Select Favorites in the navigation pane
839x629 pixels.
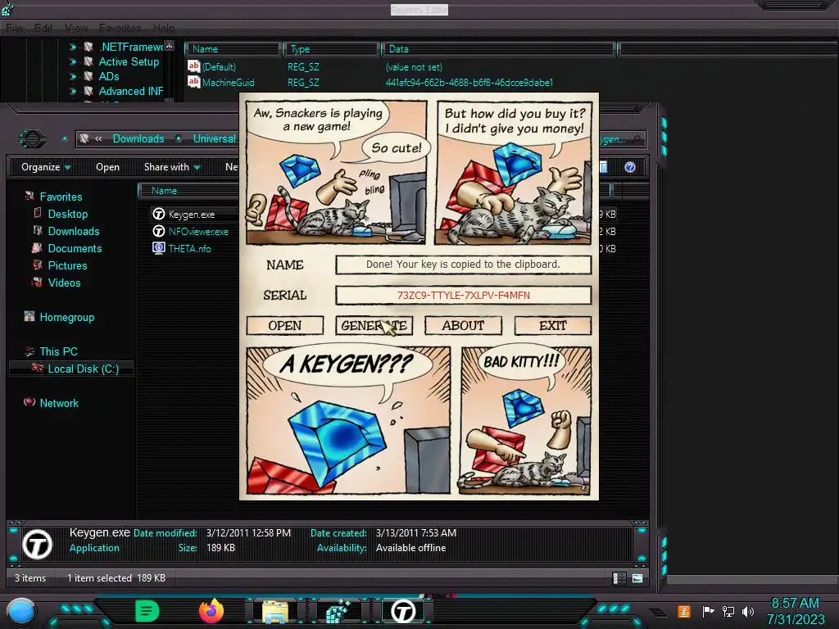pyautogui.click(x=61, y=197)
